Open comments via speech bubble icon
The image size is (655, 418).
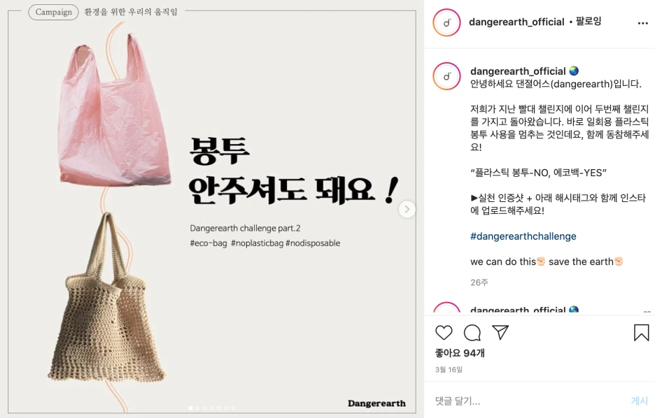[x=472, y=333]
